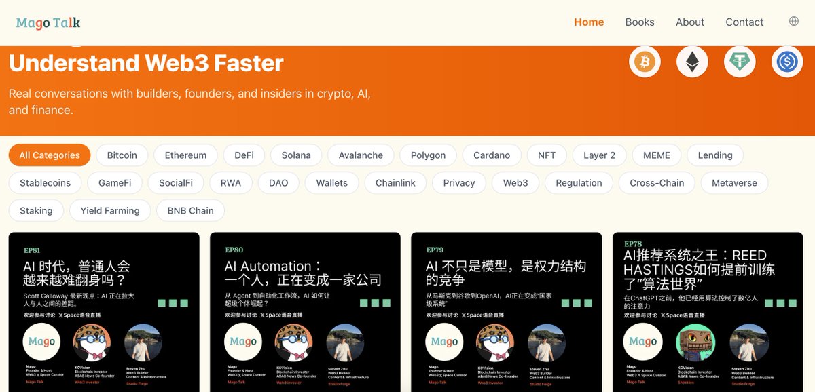
Task: Select the RWA chip
Action: 231,183
